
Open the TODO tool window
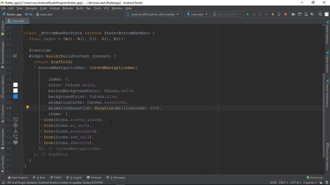[x=56, y=177]
